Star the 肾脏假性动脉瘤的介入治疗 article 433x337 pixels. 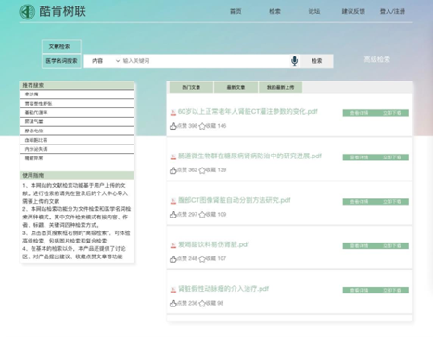[x=202, y=303]
